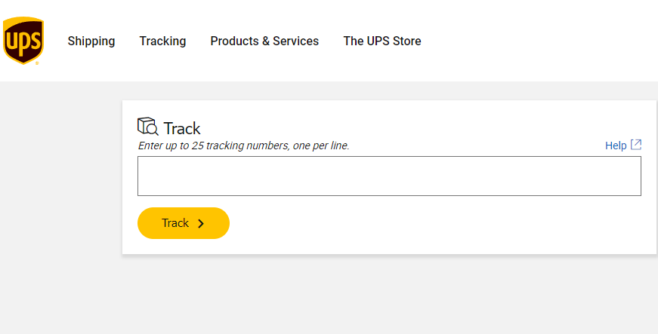Click the external link icon beside Help
The height and width of the screenshot is (334, 658).
(636, 145)
